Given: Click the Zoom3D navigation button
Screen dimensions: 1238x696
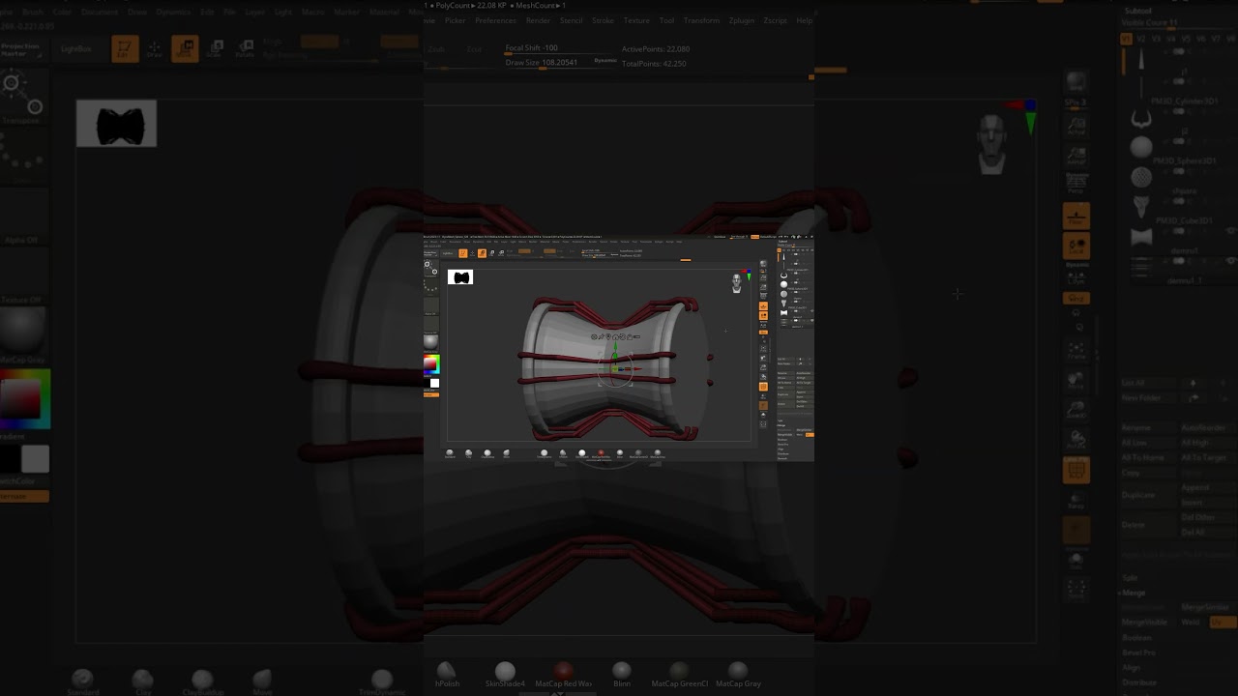Looking at the screenshot, I should coord(1076,410).
